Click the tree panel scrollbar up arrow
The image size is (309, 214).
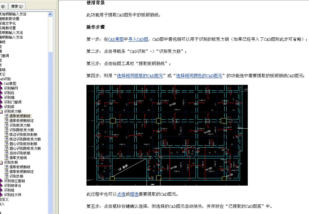click(x=50, y=14)
